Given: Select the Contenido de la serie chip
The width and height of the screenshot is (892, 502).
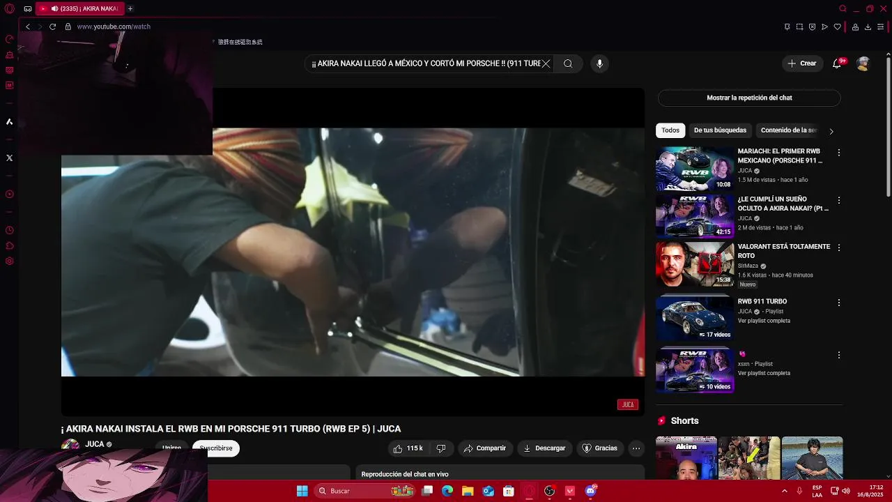Looking at the screenshot, I should pyautogui.click(x=788, y=130).
